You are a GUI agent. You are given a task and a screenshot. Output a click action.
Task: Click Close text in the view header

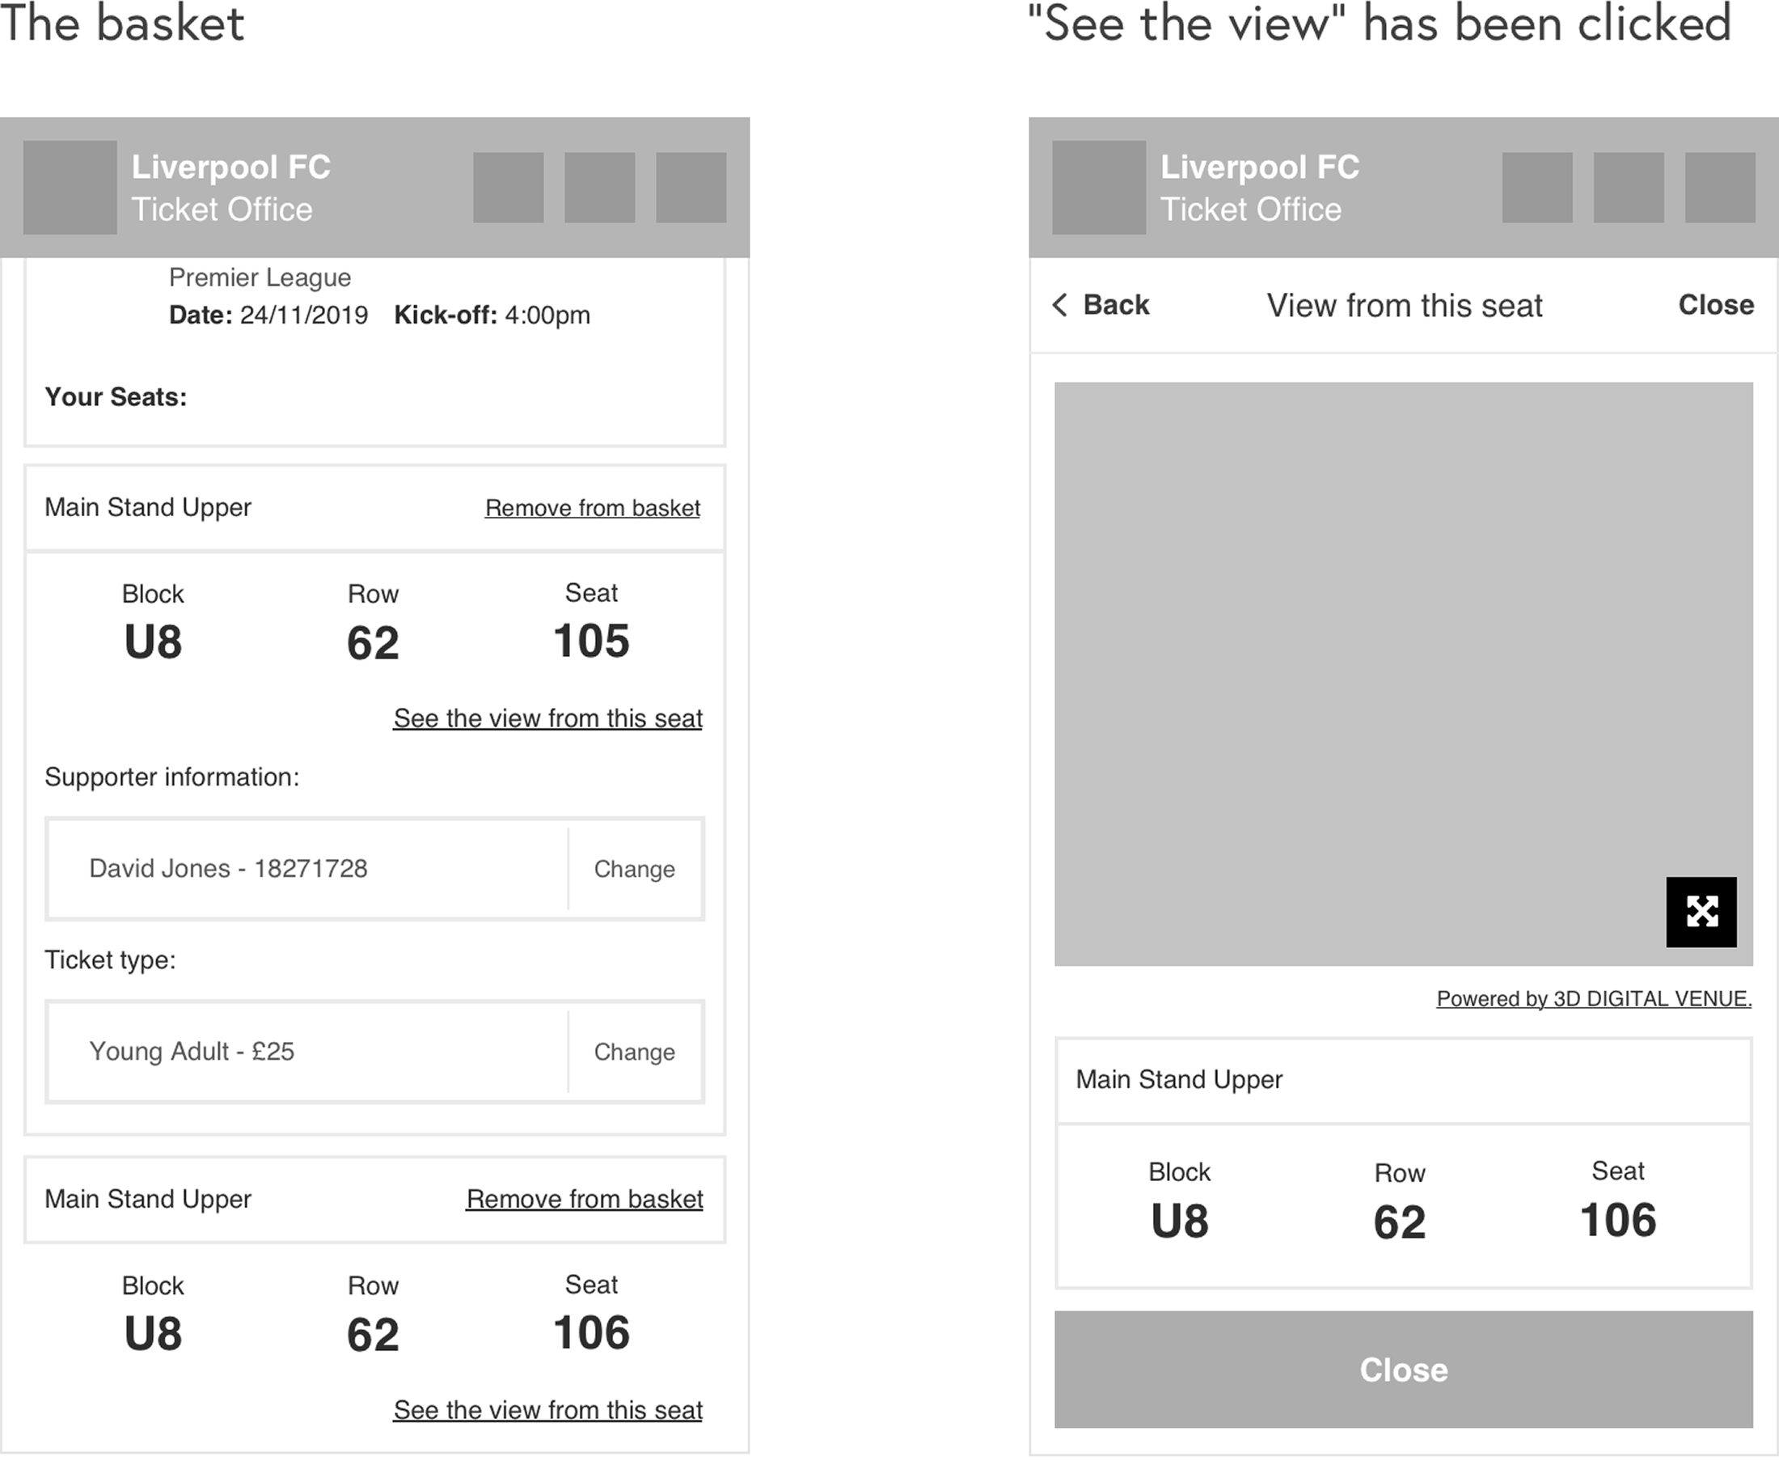[x=1716, y=305]
